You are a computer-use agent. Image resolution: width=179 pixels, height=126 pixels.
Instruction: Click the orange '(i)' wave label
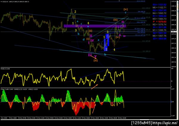click(88, 39)
